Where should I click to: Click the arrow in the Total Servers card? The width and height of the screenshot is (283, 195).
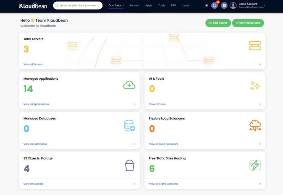tap(260, 64)
